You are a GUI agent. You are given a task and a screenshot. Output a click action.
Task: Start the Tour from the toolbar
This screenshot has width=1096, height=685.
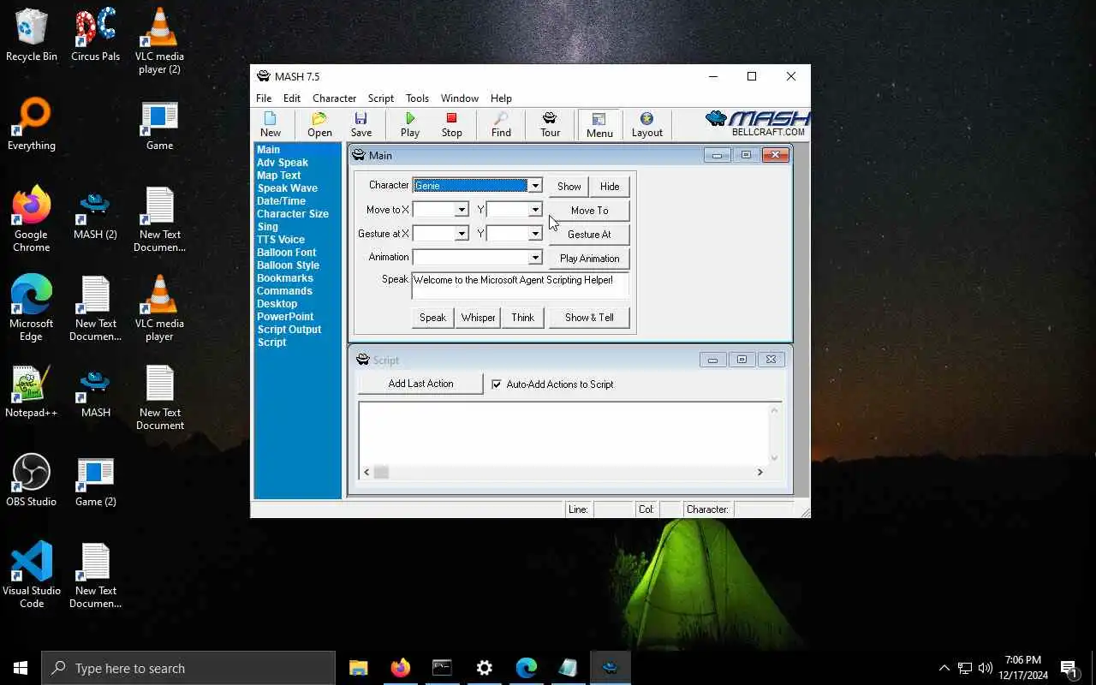point(550,124)
